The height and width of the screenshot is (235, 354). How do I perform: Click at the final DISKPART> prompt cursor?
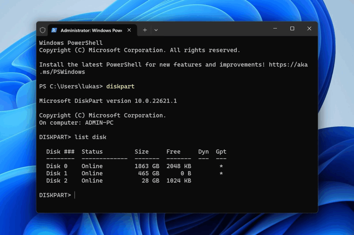(x=75, y=195)
